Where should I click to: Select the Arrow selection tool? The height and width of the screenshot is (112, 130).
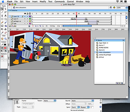pyautogui.click(x=2, y=9)
